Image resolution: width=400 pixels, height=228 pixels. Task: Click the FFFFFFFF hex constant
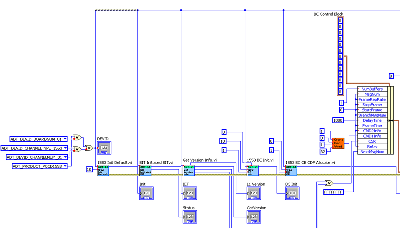click(334, 192)
